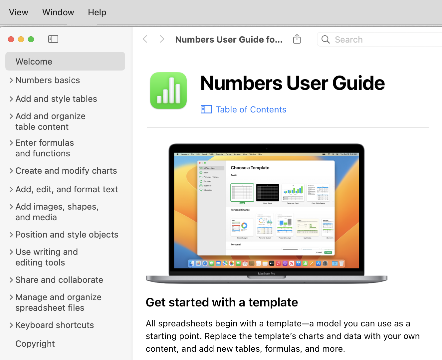Open Add images, shapes, and media topic
Screen dimensions: 442x360
57,212
